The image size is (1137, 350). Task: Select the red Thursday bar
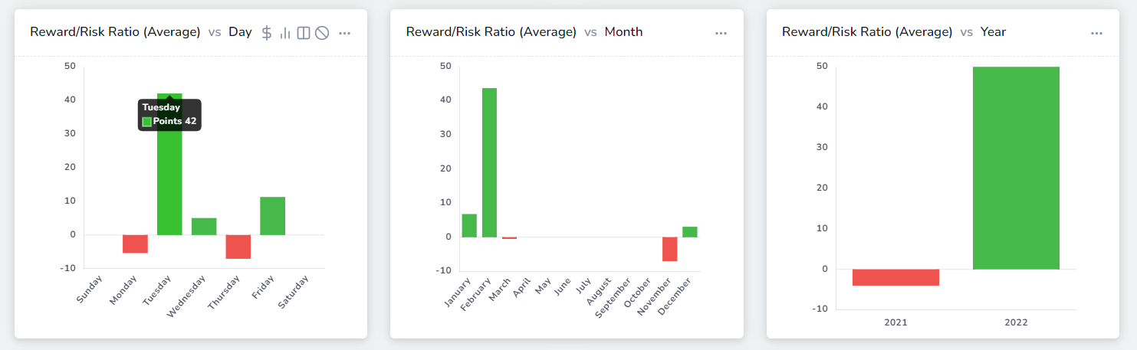click(x=238, y=247)
